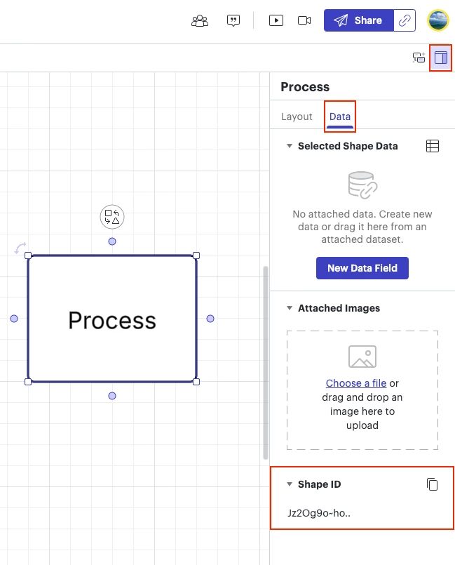Click the left connection point of shape
Viewport: 455px width, 565px height.
[14, 319]
